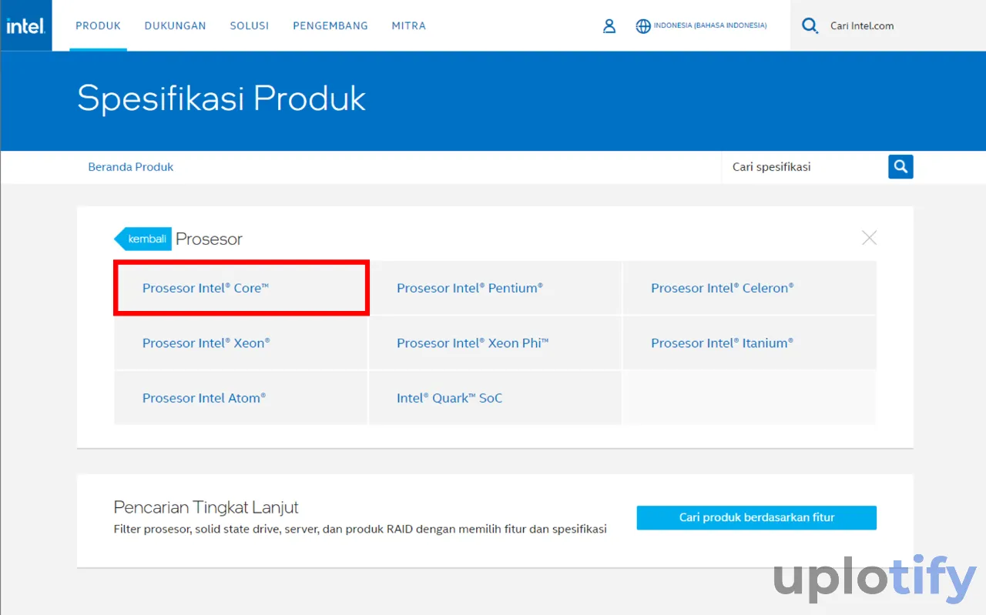The height and width of the screenshot is (615, 986).
Task: Click the Cari spesifikasi input field
Action: (804, 166)
